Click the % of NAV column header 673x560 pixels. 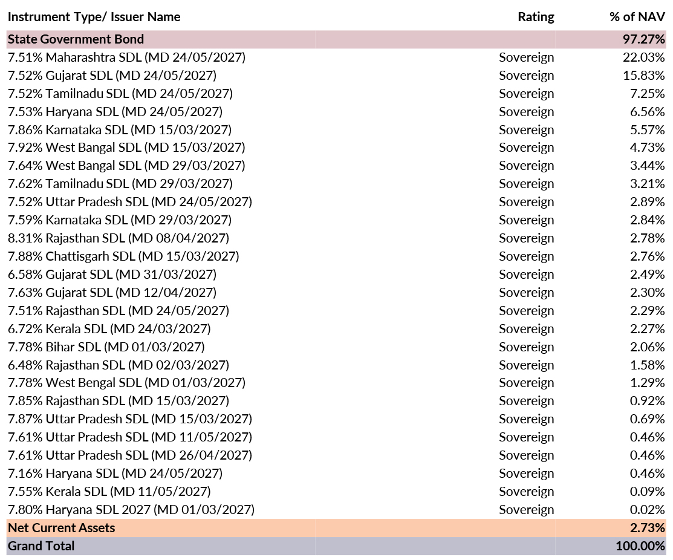coord(637,16)
